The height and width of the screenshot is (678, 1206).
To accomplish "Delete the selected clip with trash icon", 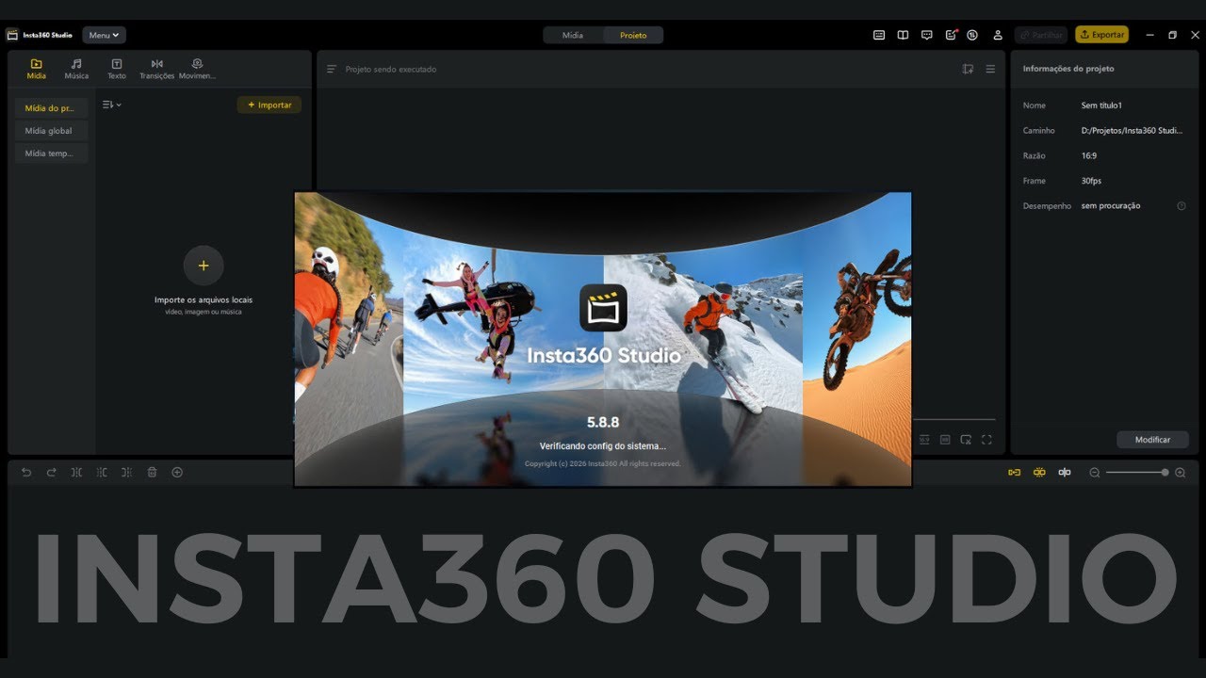I will click(152, 472).
